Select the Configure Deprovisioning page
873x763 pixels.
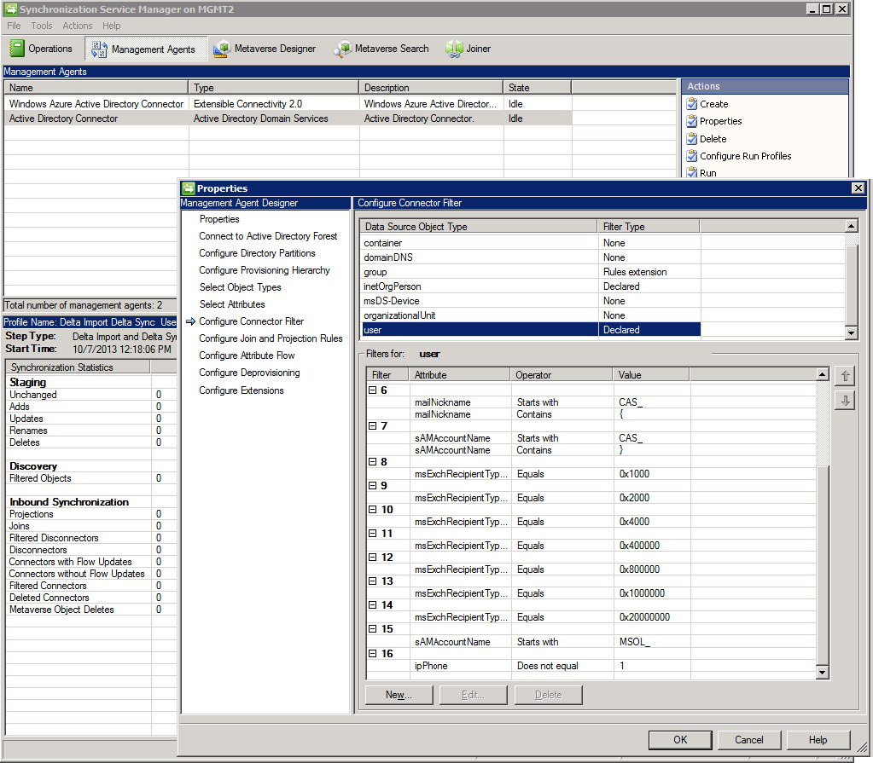pos(251,373)
